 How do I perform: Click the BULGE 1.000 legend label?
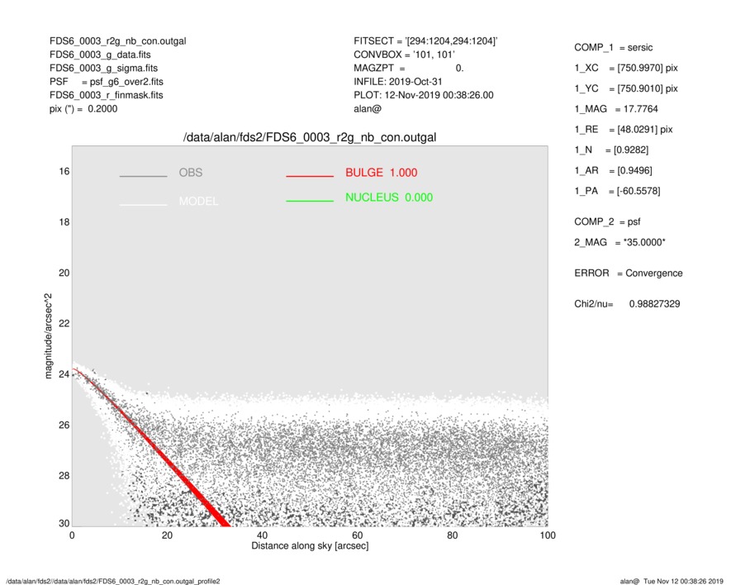point(382,173)
